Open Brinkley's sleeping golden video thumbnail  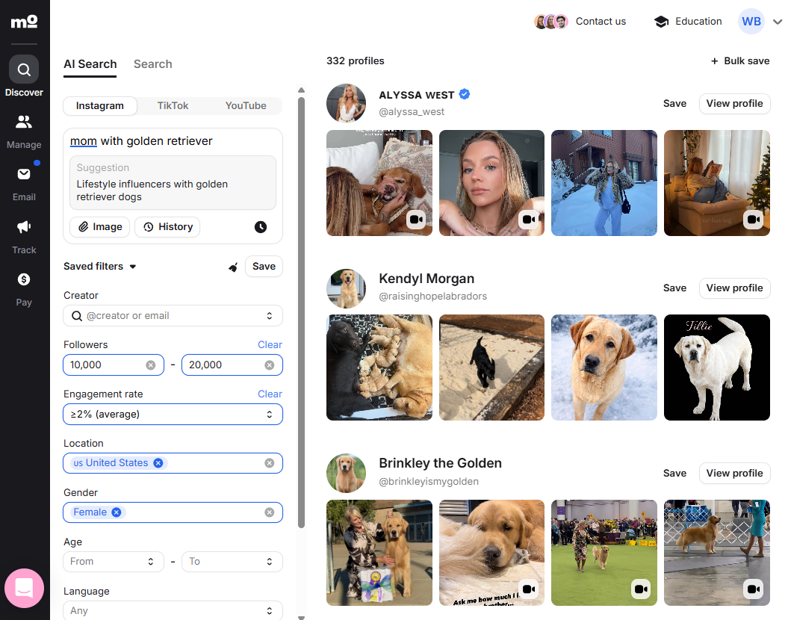(x=491, y=553)
